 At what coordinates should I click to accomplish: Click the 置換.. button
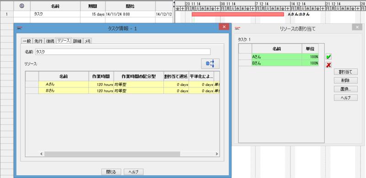pyautogui.click(x=346, y=89)
